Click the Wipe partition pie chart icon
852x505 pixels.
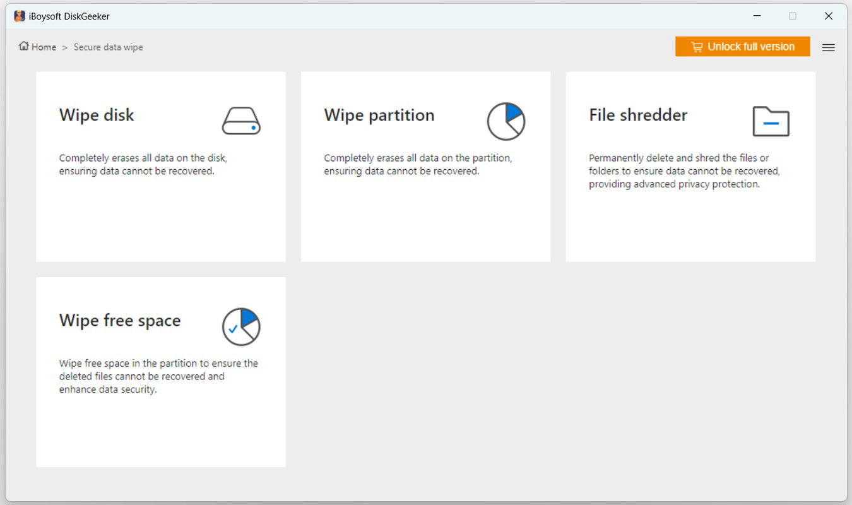(x=506, y=121)
